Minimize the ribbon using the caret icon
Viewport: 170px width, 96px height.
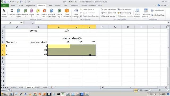pyautogui.click(x=155, y=5)
